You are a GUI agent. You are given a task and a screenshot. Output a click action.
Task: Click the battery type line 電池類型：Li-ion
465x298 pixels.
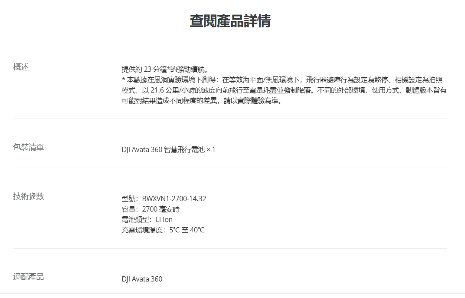[147, 219]
